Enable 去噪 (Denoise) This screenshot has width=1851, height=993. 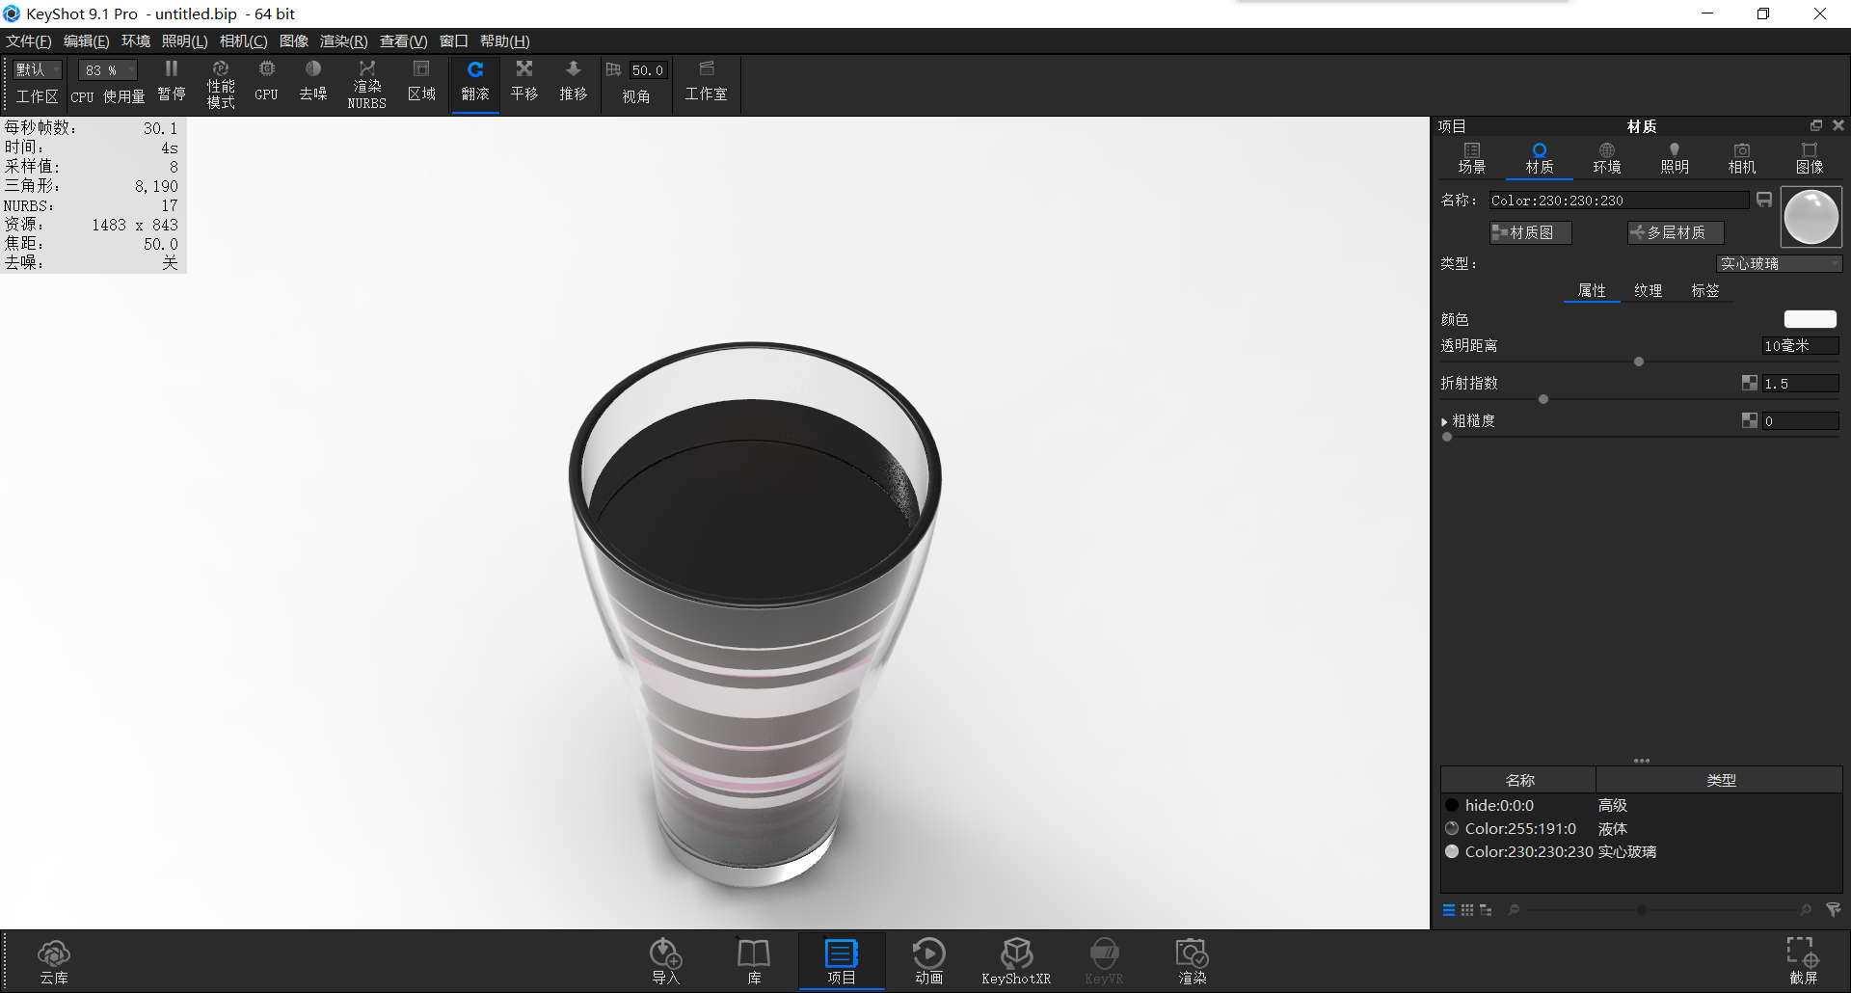[x=312, y=82]
